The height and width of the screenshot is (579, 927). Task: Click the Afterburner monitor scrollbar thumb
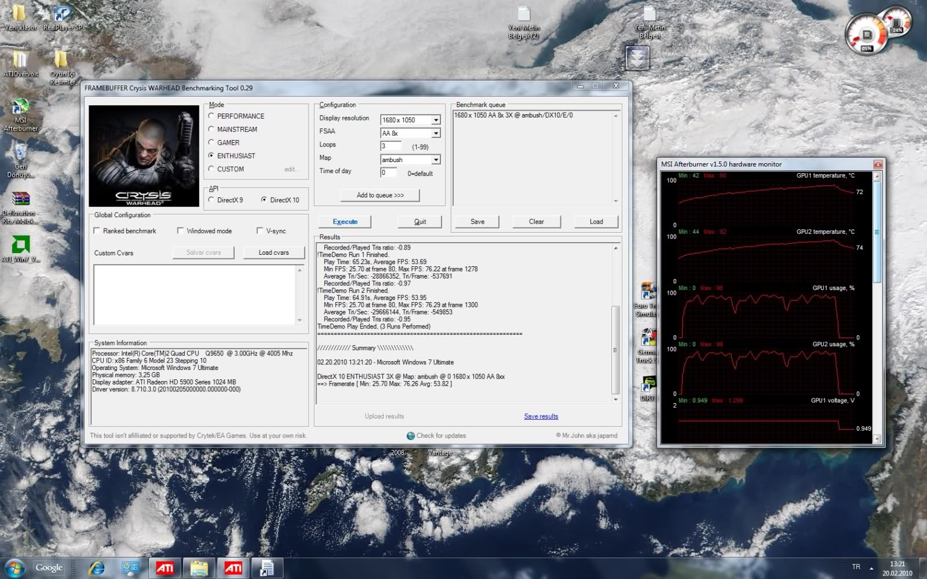click(x=877, y=232)
